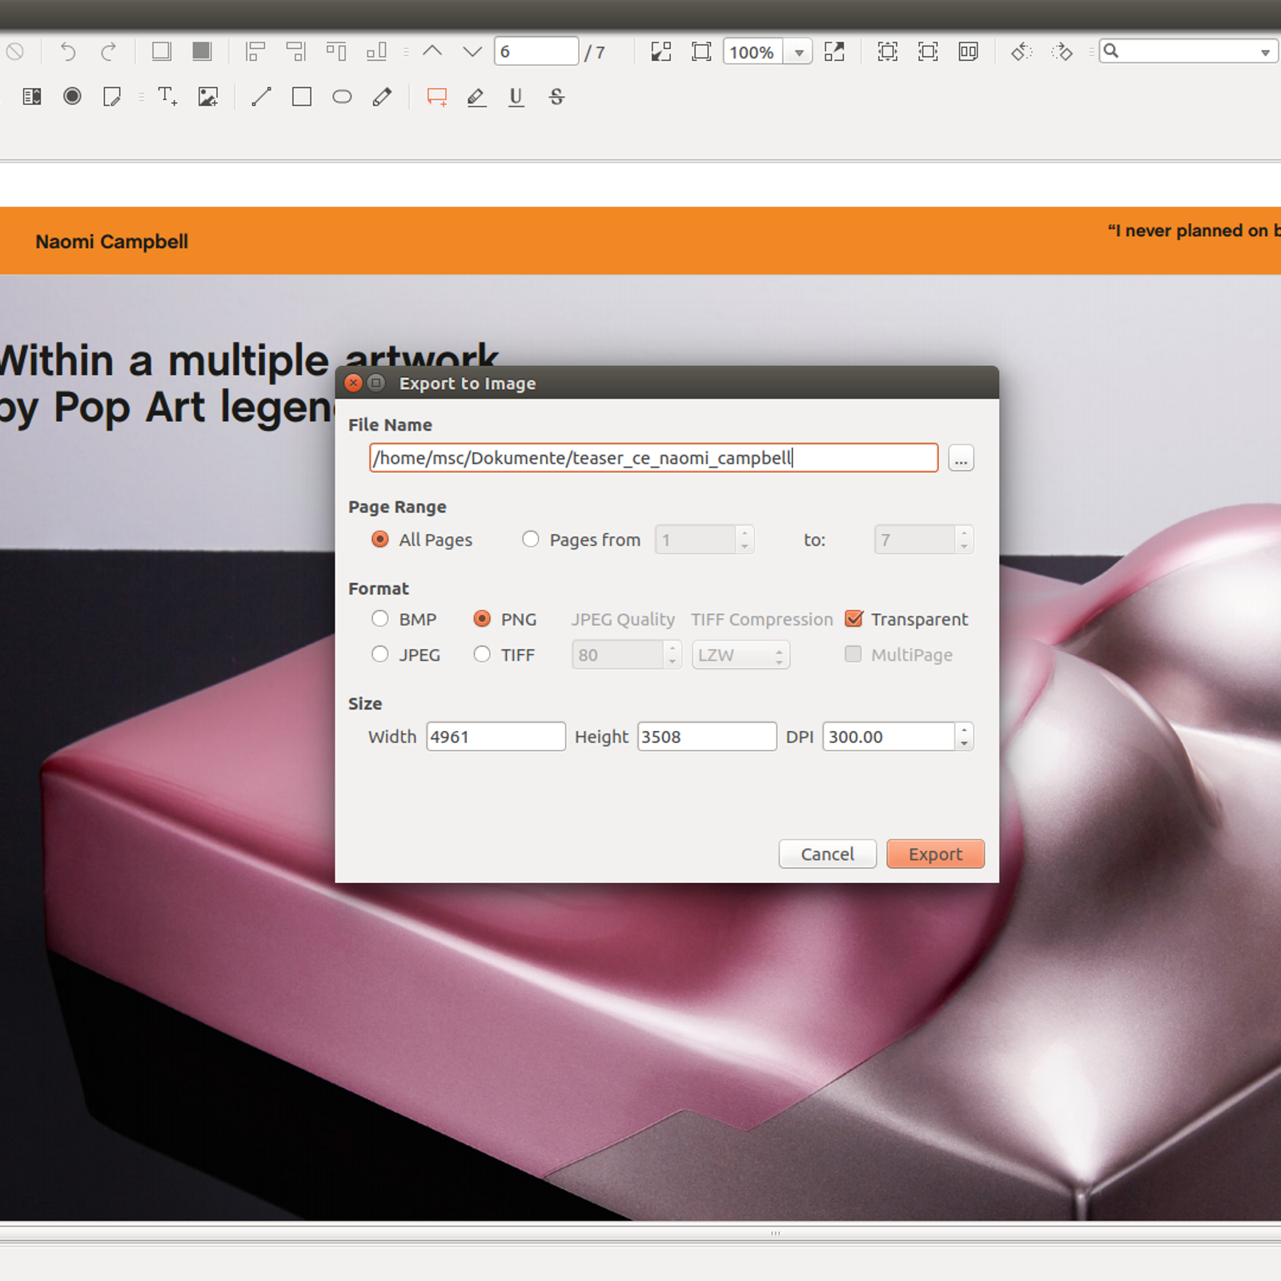Image resolution: width=1281 pixels, height=1281 pixels.
Task: Click the fit page icon
Action: point(701,52)
